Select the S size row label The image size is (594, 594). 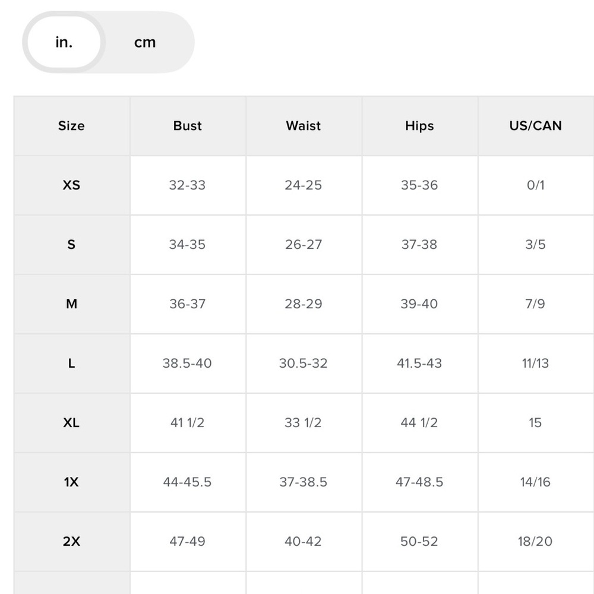(71, 245)
